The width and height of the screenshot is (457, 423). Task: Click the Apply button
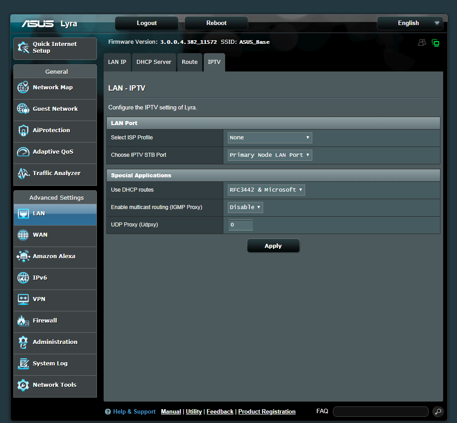click(273, 246)
